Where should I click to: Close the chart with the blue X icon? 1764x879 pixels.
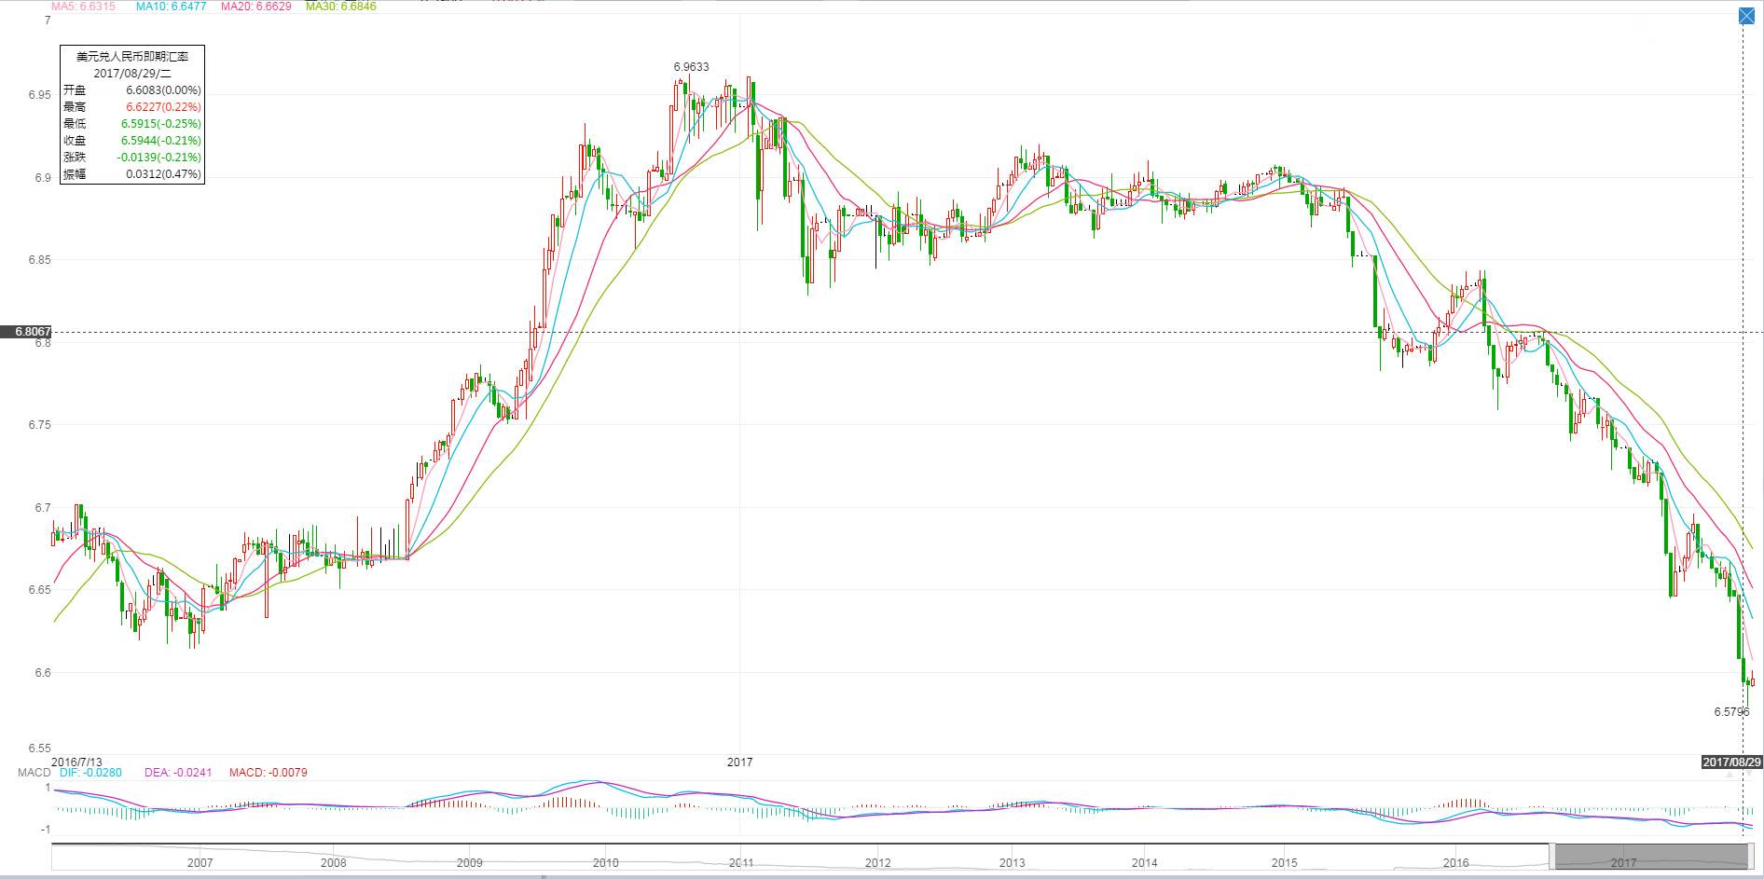[1747, 16]
